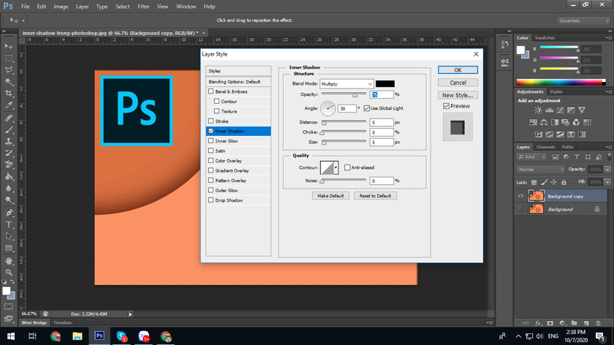The width and height of the screenshot is (614, 345).
Task: Click the Noise slider track
Action: 344,181
